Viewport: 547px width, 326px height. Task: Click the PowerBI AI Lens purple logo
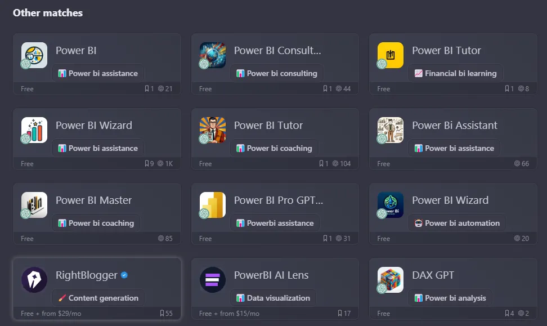(213, 280)
